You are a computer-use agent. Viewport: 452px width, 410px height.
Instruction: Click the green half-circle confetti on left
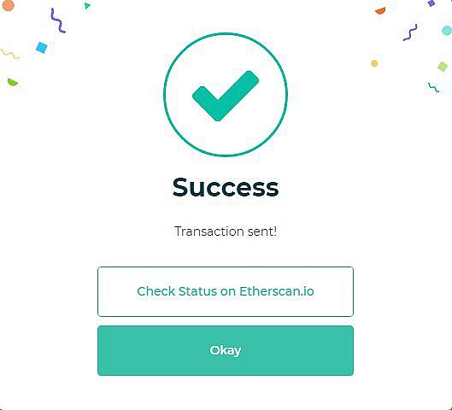[x=13, y=82]
